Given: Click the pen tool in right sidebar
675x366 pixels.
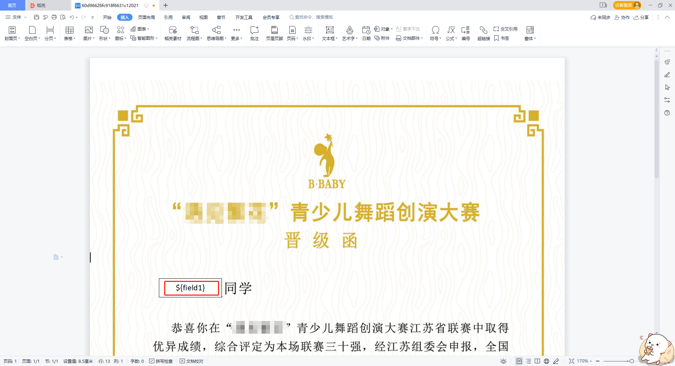Looking at the screenshot, I should pos(667,75).
